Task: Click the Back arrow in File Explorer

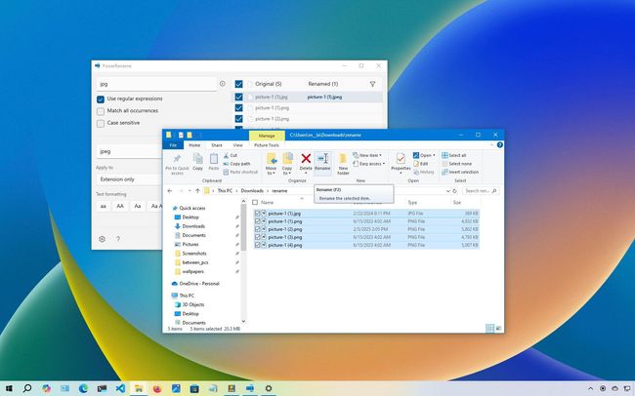Action: (170, 190)
